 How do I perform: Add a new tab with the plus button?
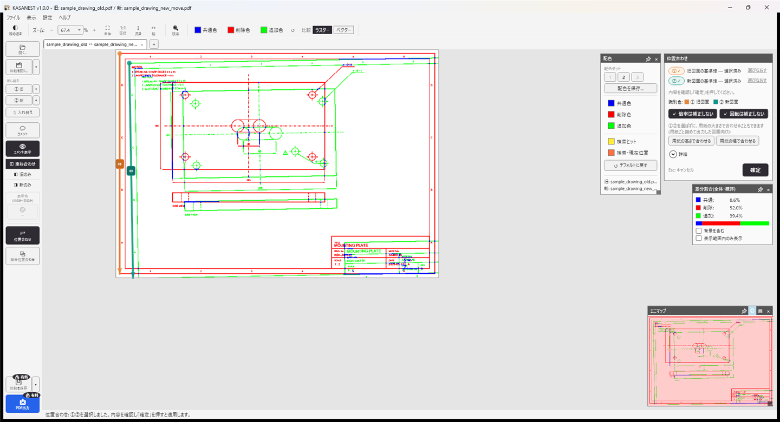coord(154,44)
